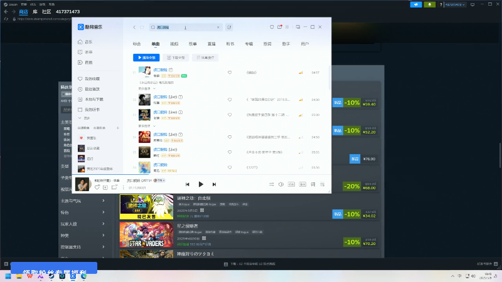This screenshot has height=282, width=502.
Task: Open the Kugou skin (shirt) settings
Action: tap(272, 27)
